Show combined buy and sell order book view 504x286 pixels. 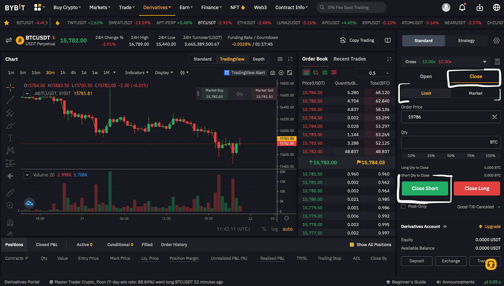click(306, 72)
